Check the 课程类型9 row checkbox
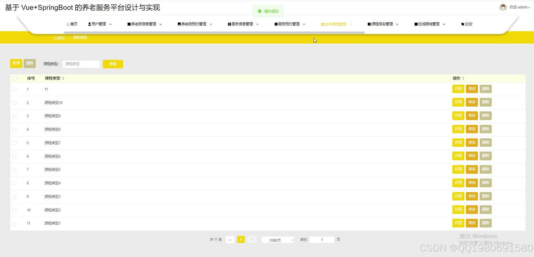The image size is (534, 257). coord(15,116)
